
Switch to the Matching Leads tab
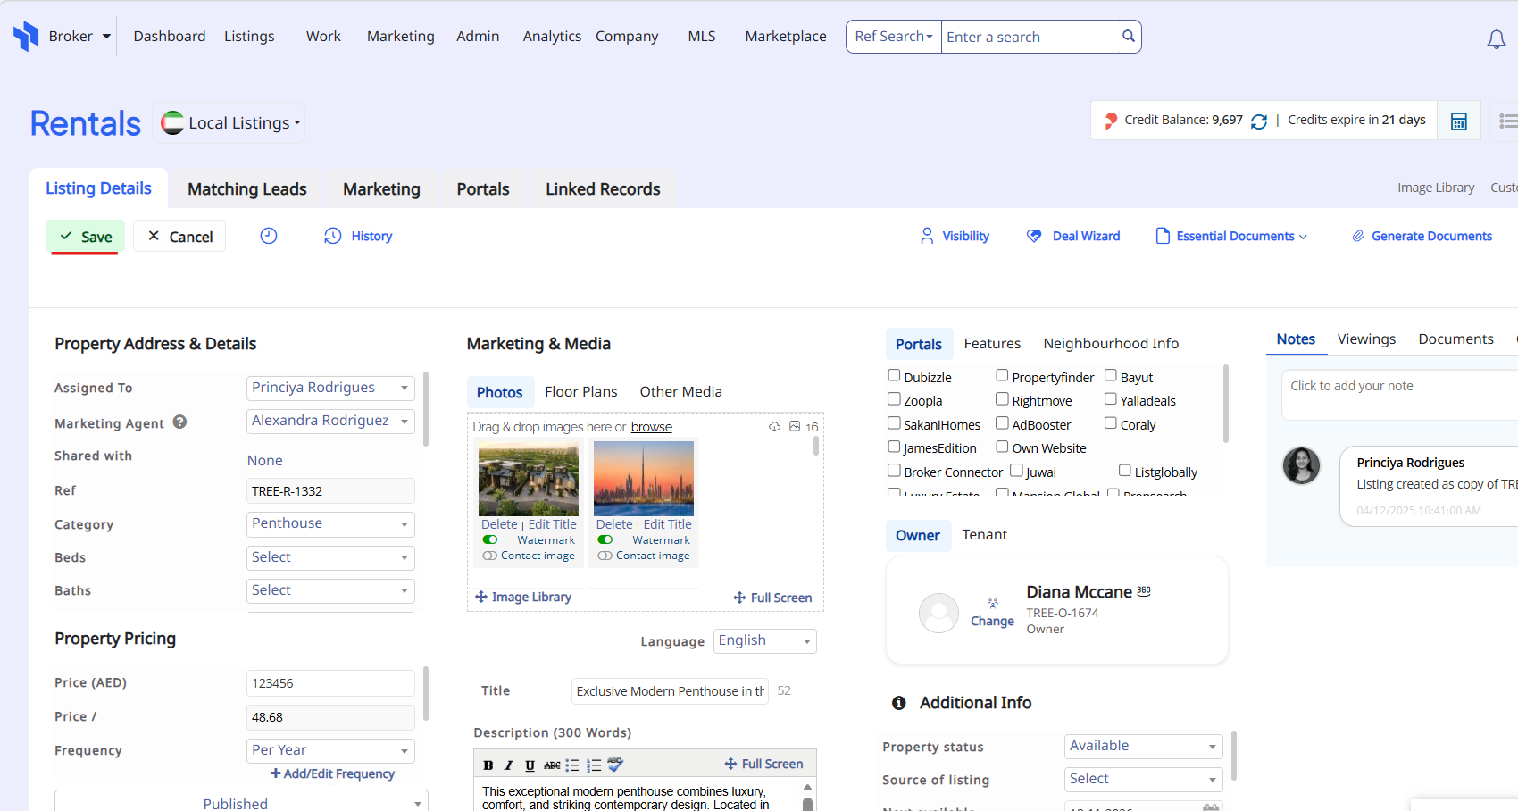pyautogui.click(x=247, y=189)
